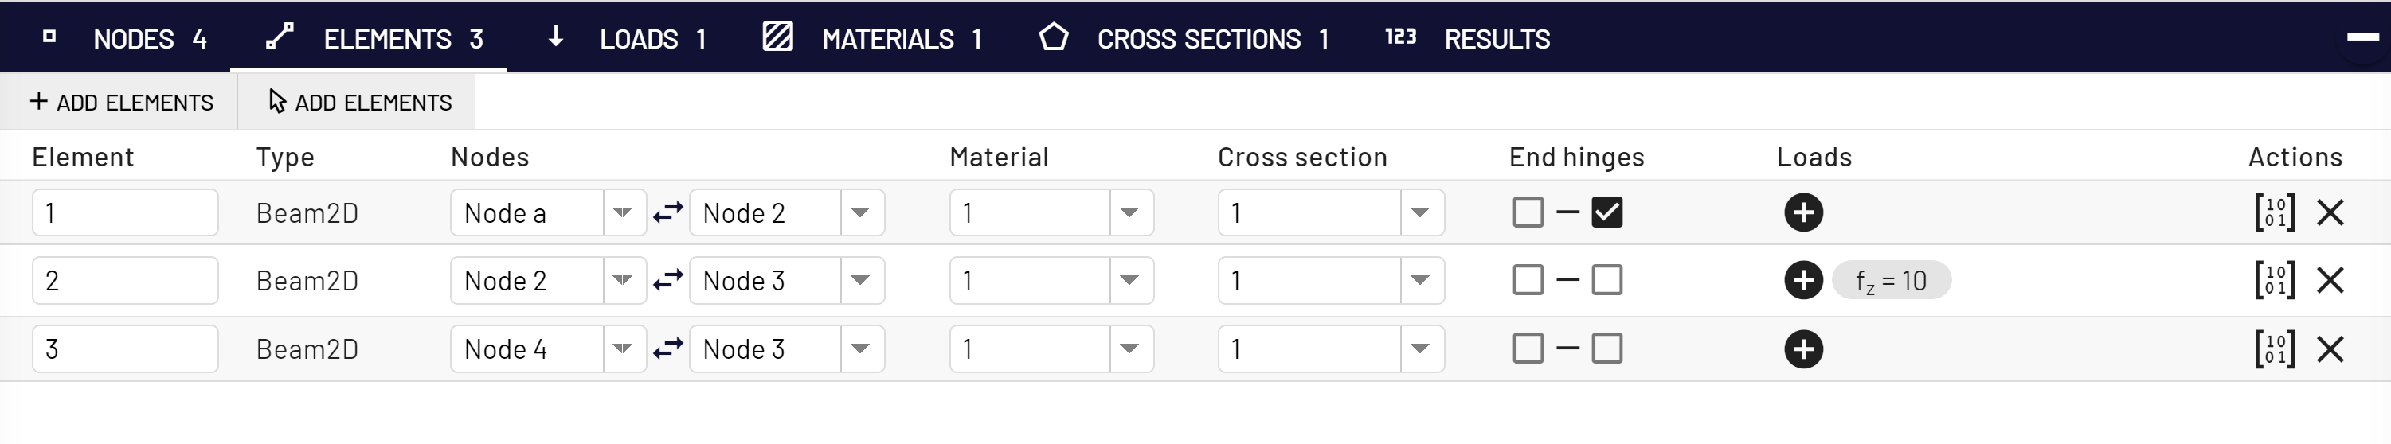Add a load to element 1

(1803, 213)
